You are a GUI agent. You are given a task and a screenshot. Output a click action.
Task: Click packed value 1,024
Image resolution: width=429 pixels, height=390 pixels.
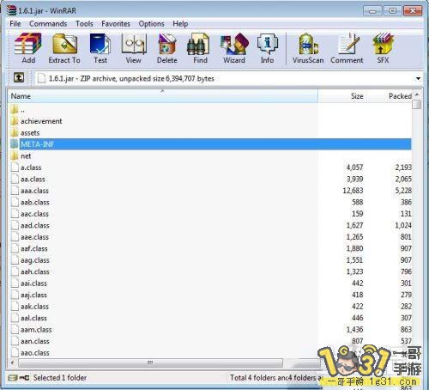[403, 225]
